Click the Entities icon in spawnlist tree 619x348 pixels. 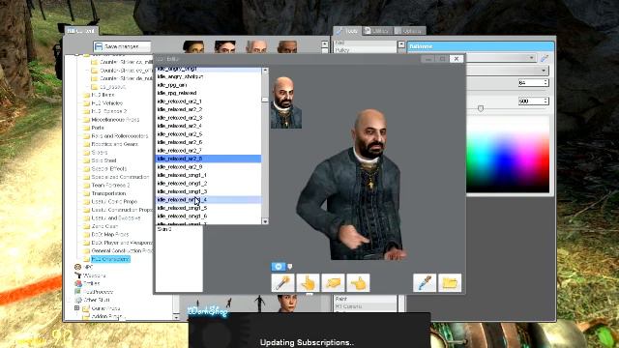[x=77, y=283]
